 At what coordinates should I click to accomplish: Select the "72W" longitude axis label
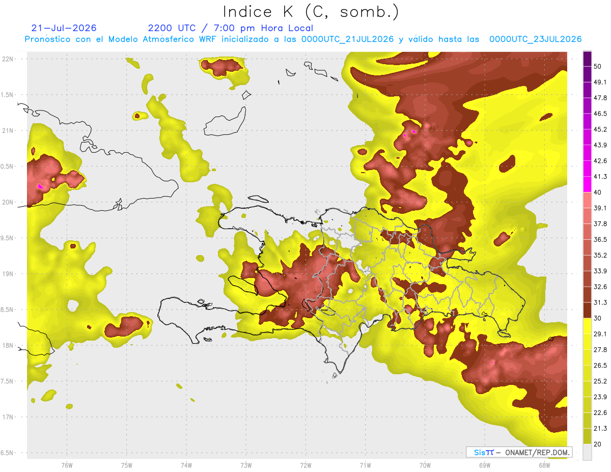point(305,465)
